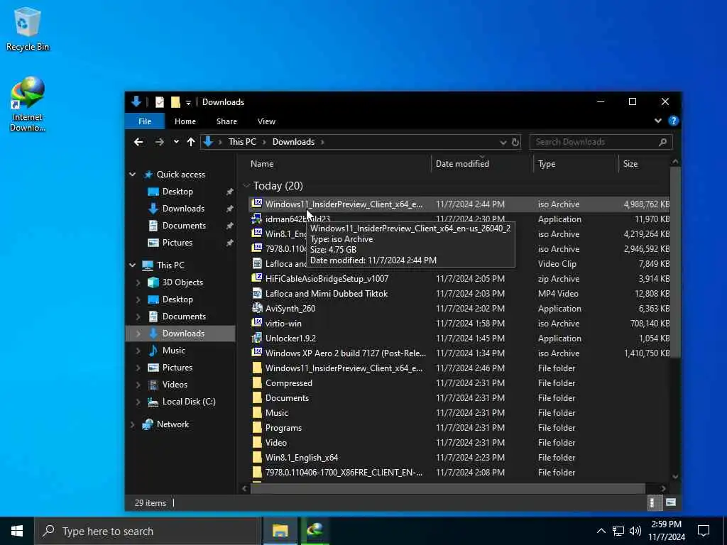Open the Windows Start menu
This screenshot has width=727, height=545.
tap(17, 531)
